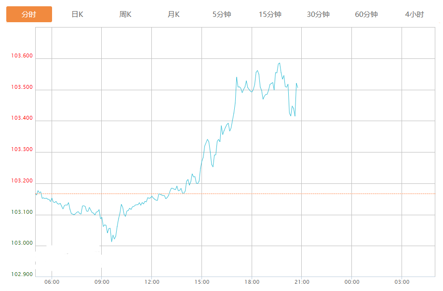Click the 06:00 time axis label
The height and width of the screenshot is (291, 443).
[x=52, y=282]
